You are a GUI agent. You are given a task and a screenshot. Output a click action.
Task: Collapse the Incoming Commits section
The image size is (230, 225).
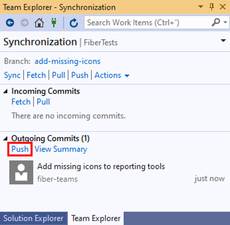pyautogui.click(x=7, y=91)
